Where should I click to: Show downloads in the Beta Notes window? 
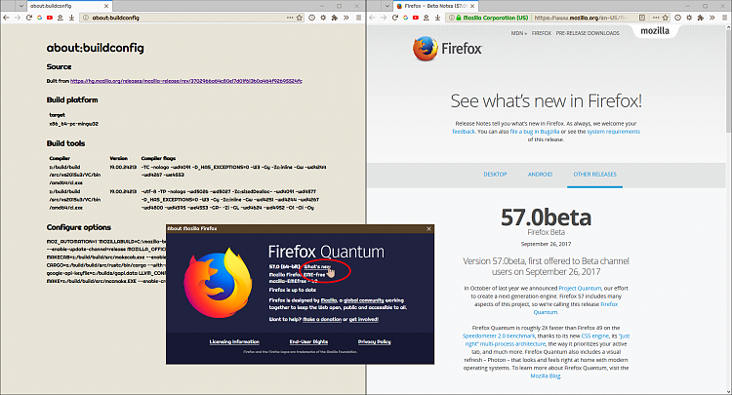click(x=437, y=18)
